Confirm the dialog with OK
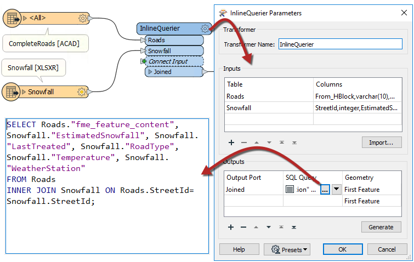Screen dimensions: 414x262 click(342, 249)
